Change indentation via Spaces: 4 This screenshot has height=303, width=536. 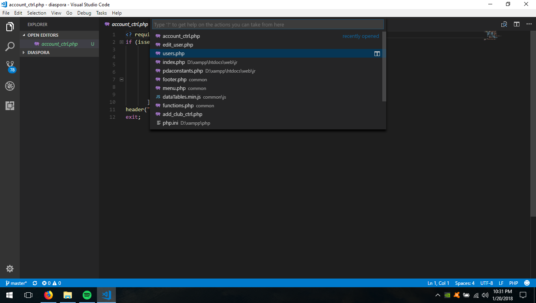point(465,283)
